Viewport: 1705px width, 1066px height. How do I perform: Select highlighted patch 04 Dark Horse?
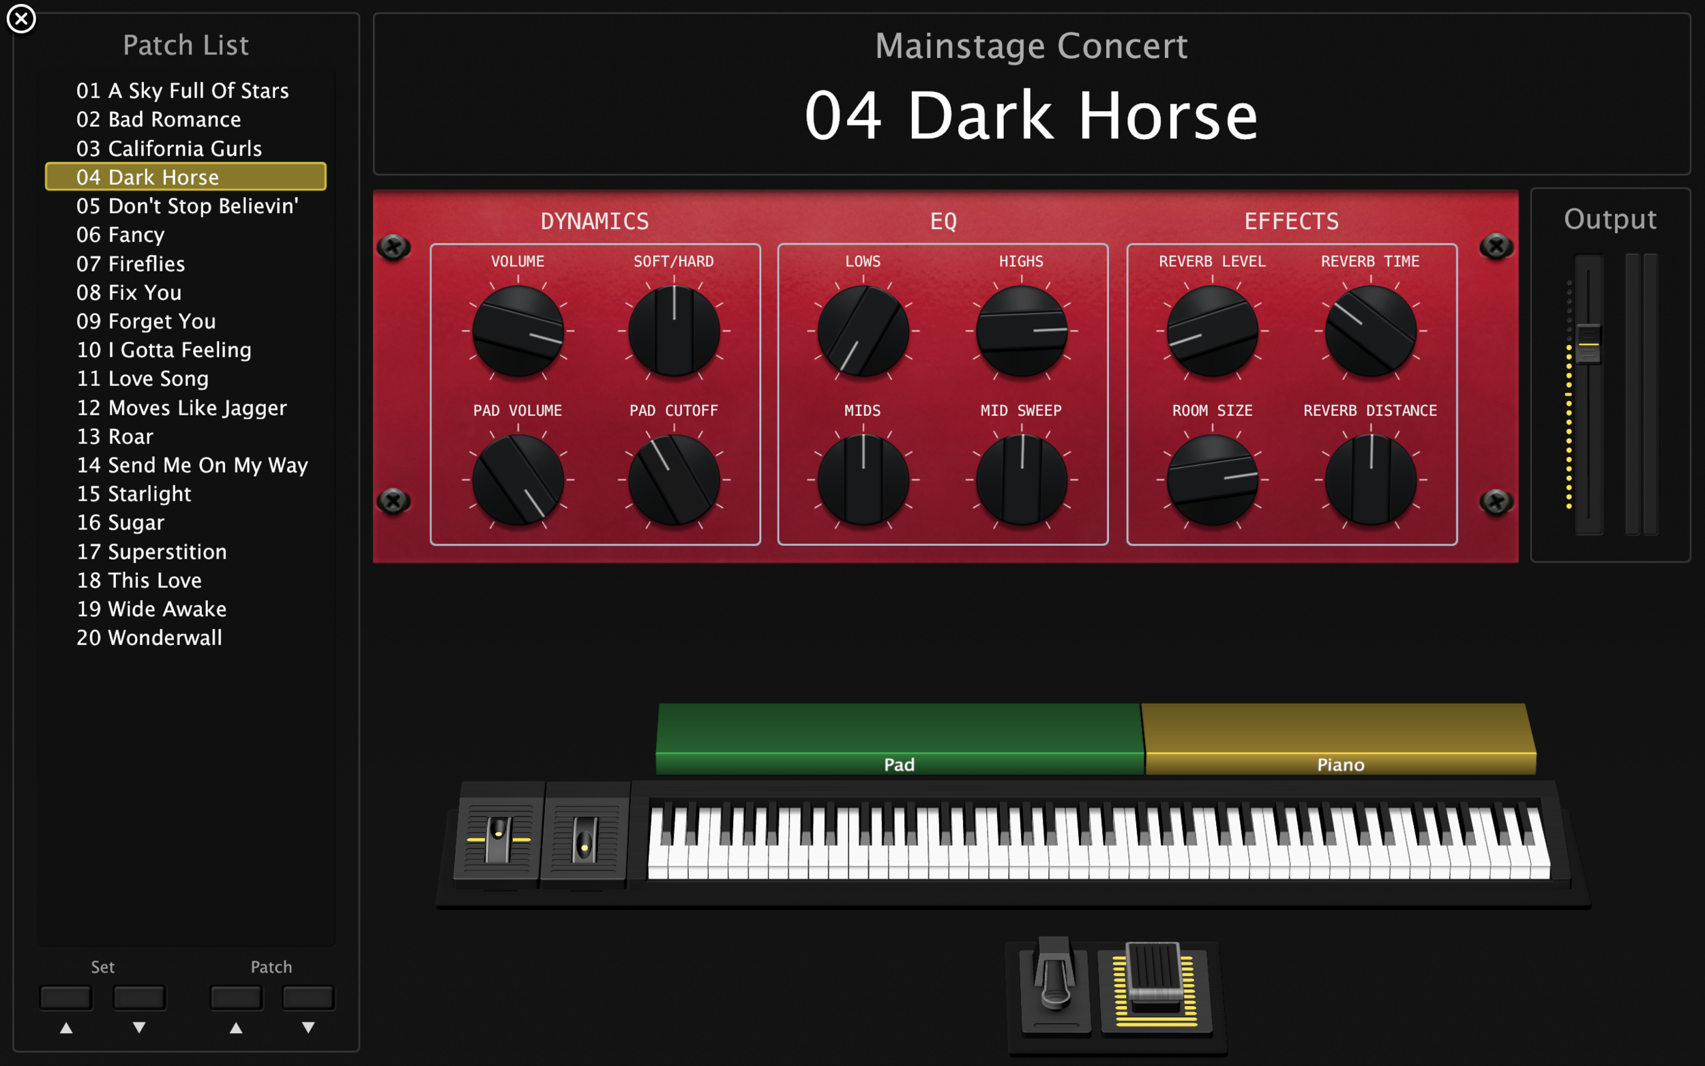click(186, 177)
